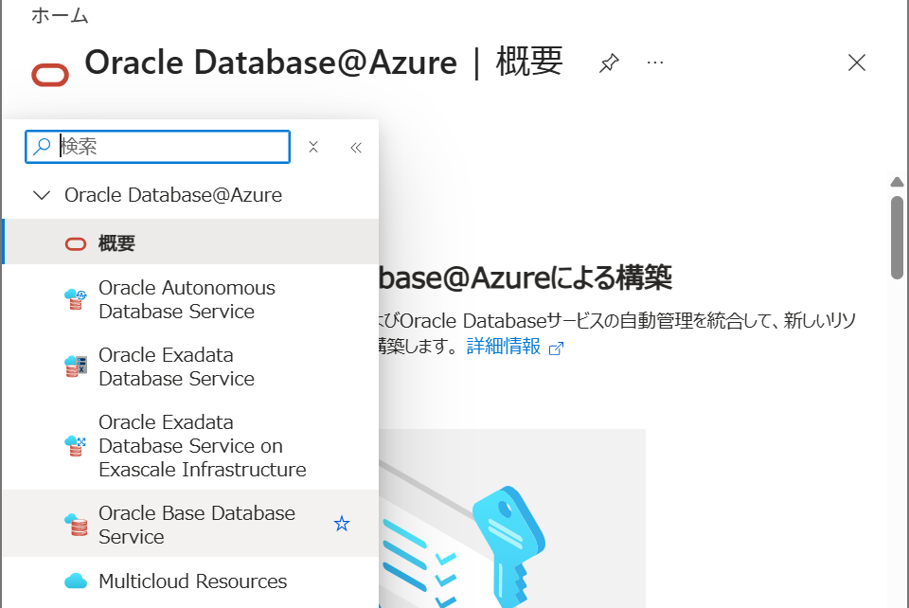Pin the Oracle Database@Azure blade

tap(609, 63)
